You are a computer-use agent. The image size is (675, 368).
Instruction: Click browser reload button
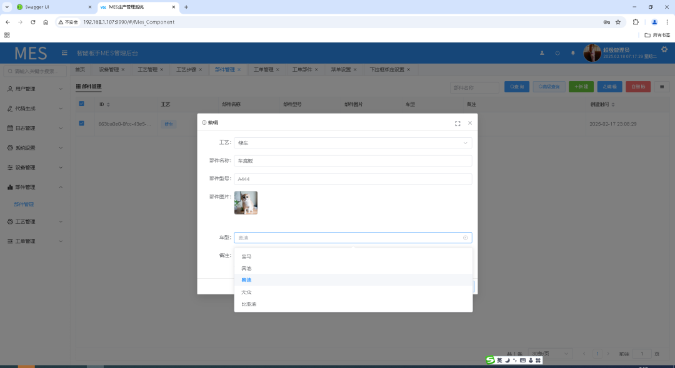point(32,22)
